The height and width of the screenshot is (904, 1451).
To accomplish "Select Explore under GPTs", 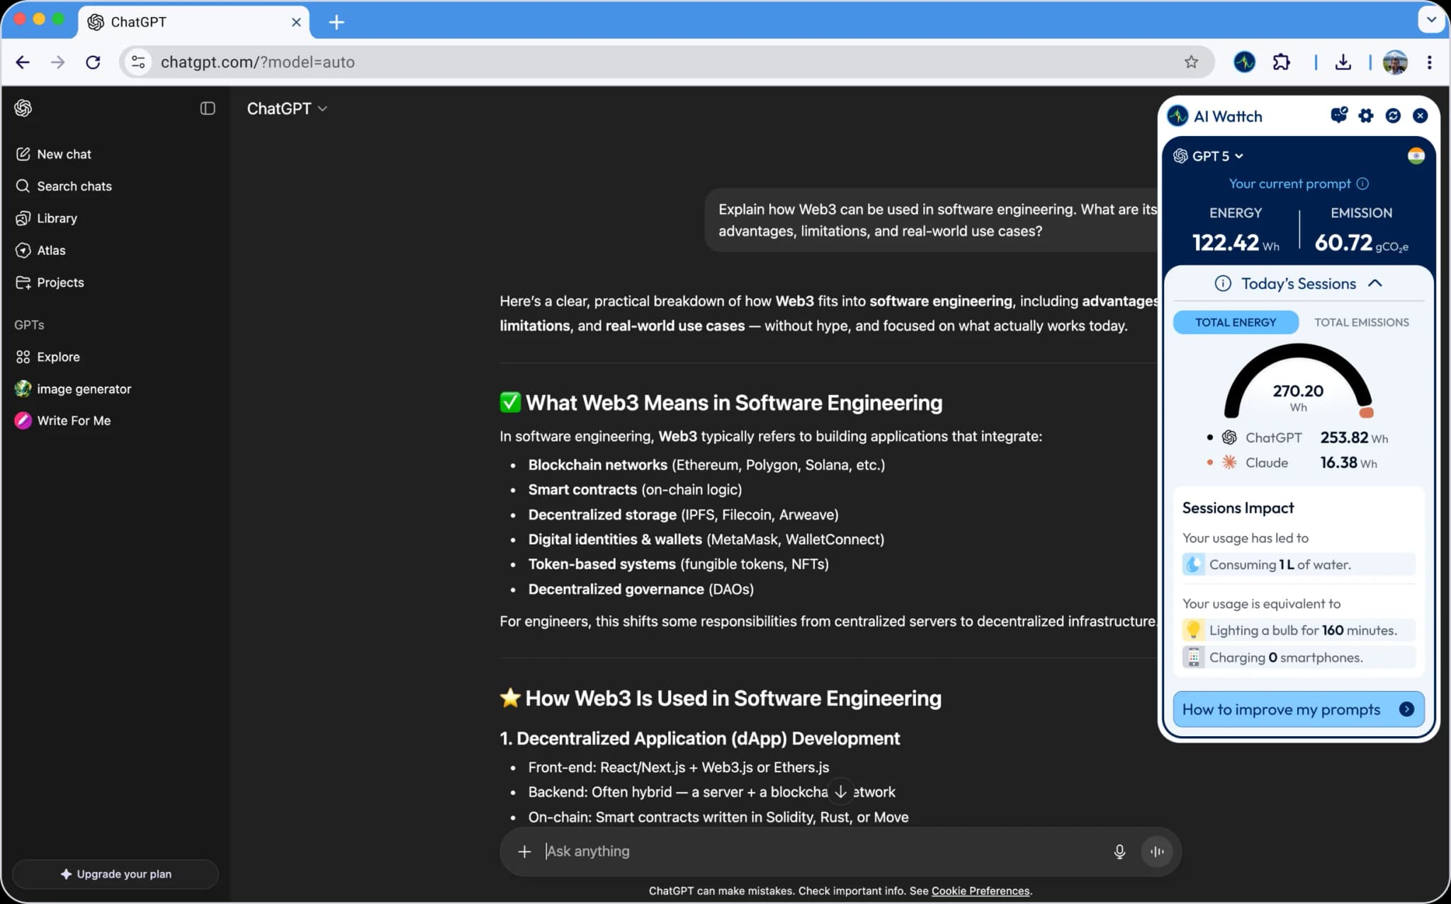I will click(57, 357).
